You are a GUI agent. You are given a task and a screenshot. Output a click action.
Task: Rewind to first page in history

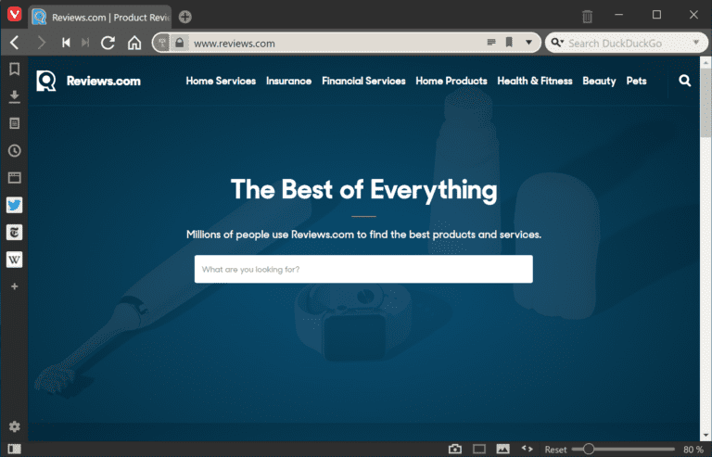pyautogui.click(x=67, y=43)
